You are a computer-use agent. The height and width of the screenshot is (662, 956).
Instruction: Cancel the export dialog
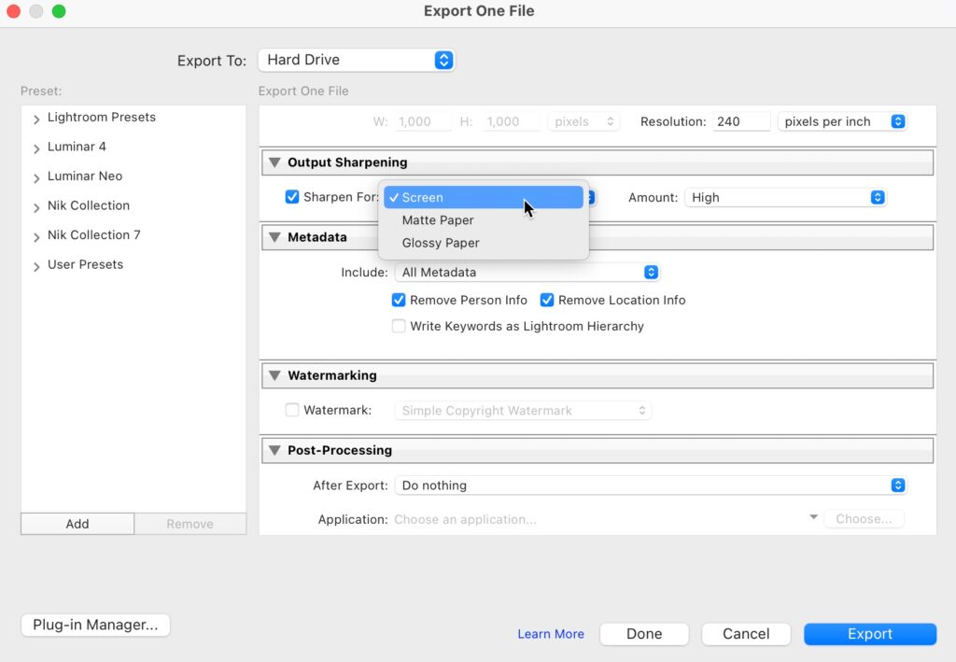[x=746, y=634]
